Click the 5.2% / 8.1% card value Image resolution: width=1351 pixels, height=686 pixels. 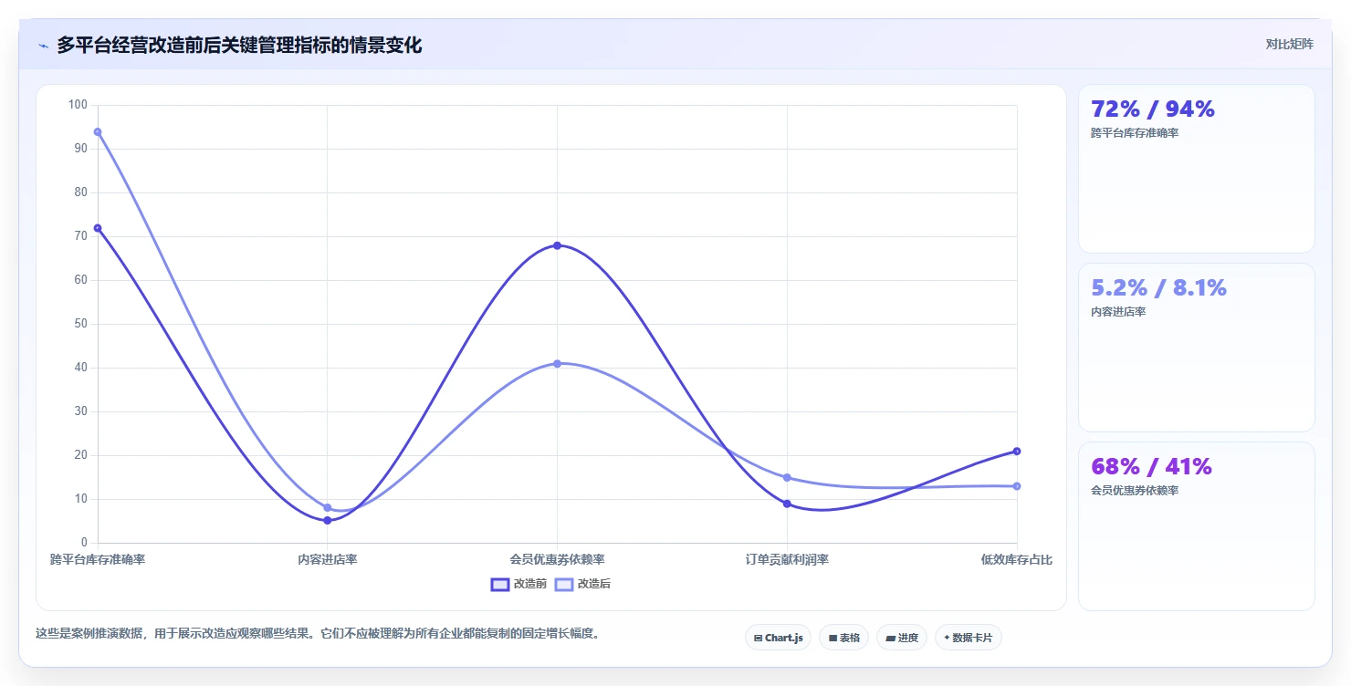(x=1158, y=288)
